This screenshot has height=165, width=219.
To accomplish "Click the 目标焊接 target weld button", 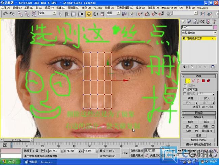I will pyautogui.click(x=207, y=131).
